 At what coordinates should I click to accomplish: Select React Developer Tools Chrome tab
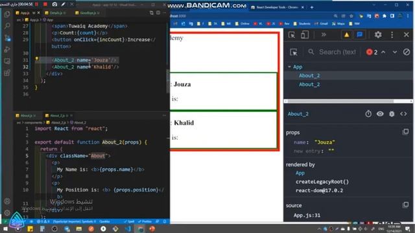[277, 7]
